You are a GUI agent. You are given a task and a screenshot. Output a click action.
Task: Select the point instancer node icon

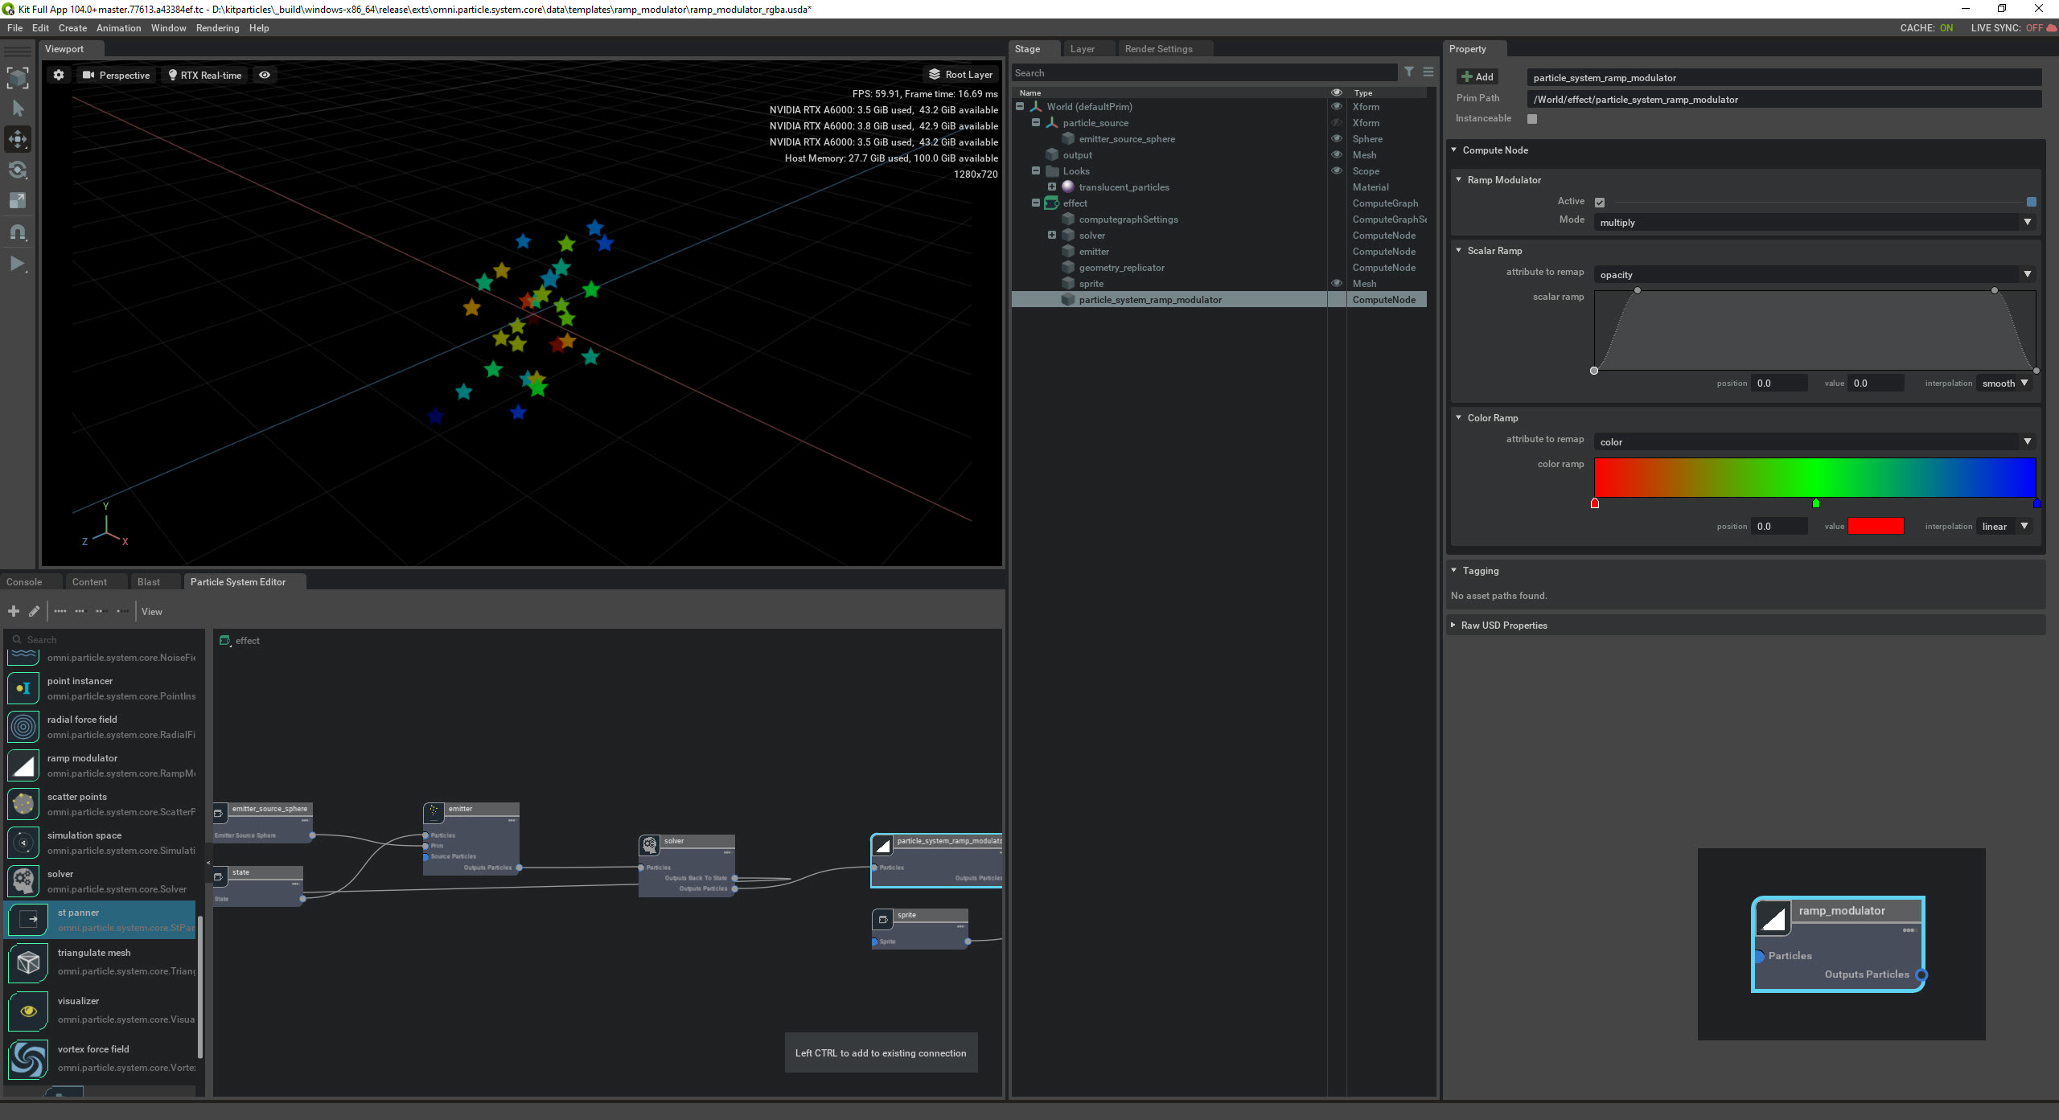click(x=23, y=688)
